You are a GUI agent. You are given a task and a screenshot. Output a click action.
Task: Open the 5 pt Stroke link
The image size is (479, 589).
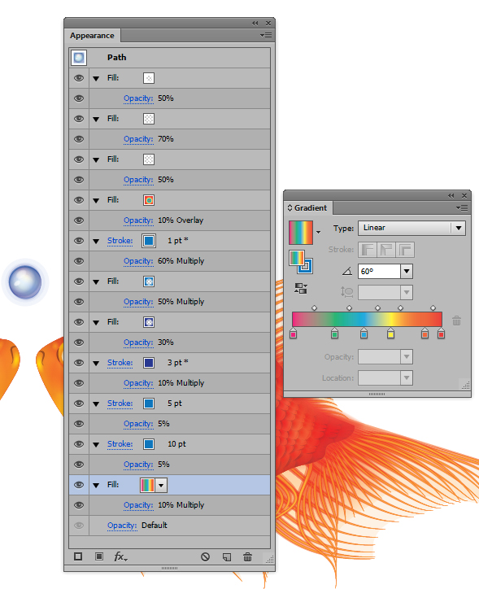coord(120,403)
